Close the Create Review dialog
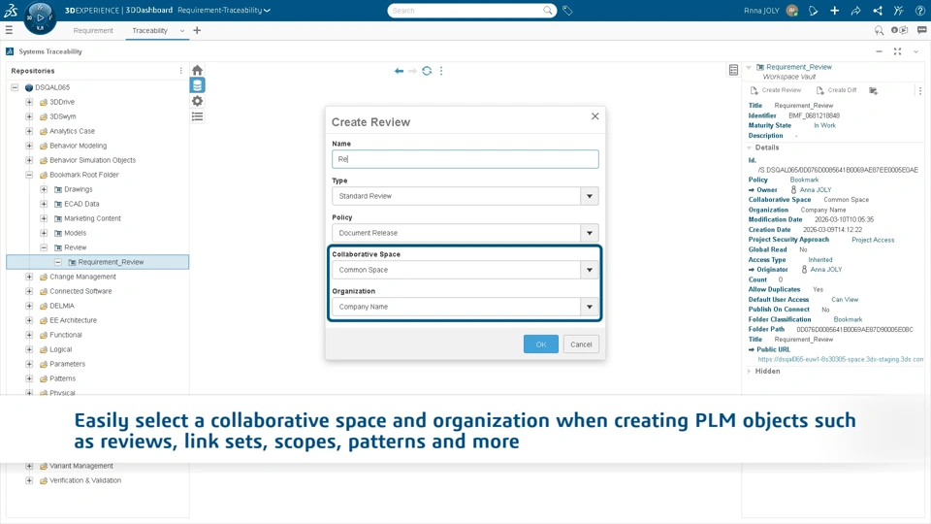The image size is (931, 524). tap(594, 115)
